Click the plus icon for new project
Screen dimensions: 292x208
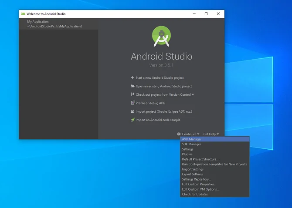[x=132, y=78]
